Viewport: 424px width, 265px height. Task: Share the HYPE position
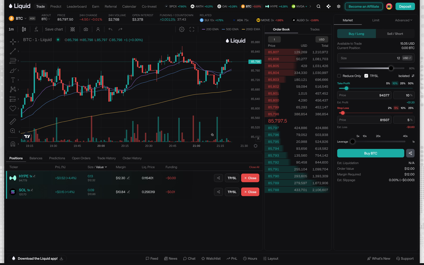point(218,178)
